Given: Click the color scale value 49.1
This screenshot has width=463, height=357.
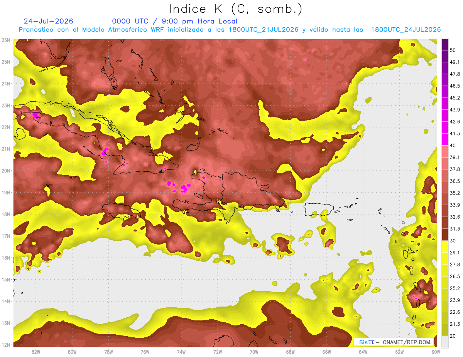Looking at the screenshot, I should pyautogui.click(x=455, y=62).
